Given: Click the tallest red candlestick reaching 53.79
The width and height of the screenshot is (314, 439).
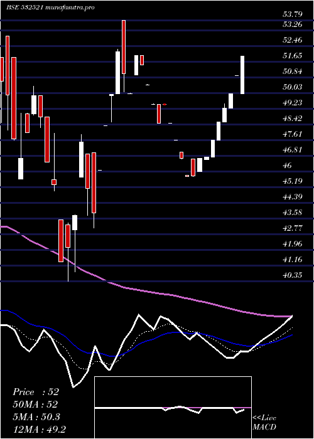Looking at the screenshot, I should (124, 47).
